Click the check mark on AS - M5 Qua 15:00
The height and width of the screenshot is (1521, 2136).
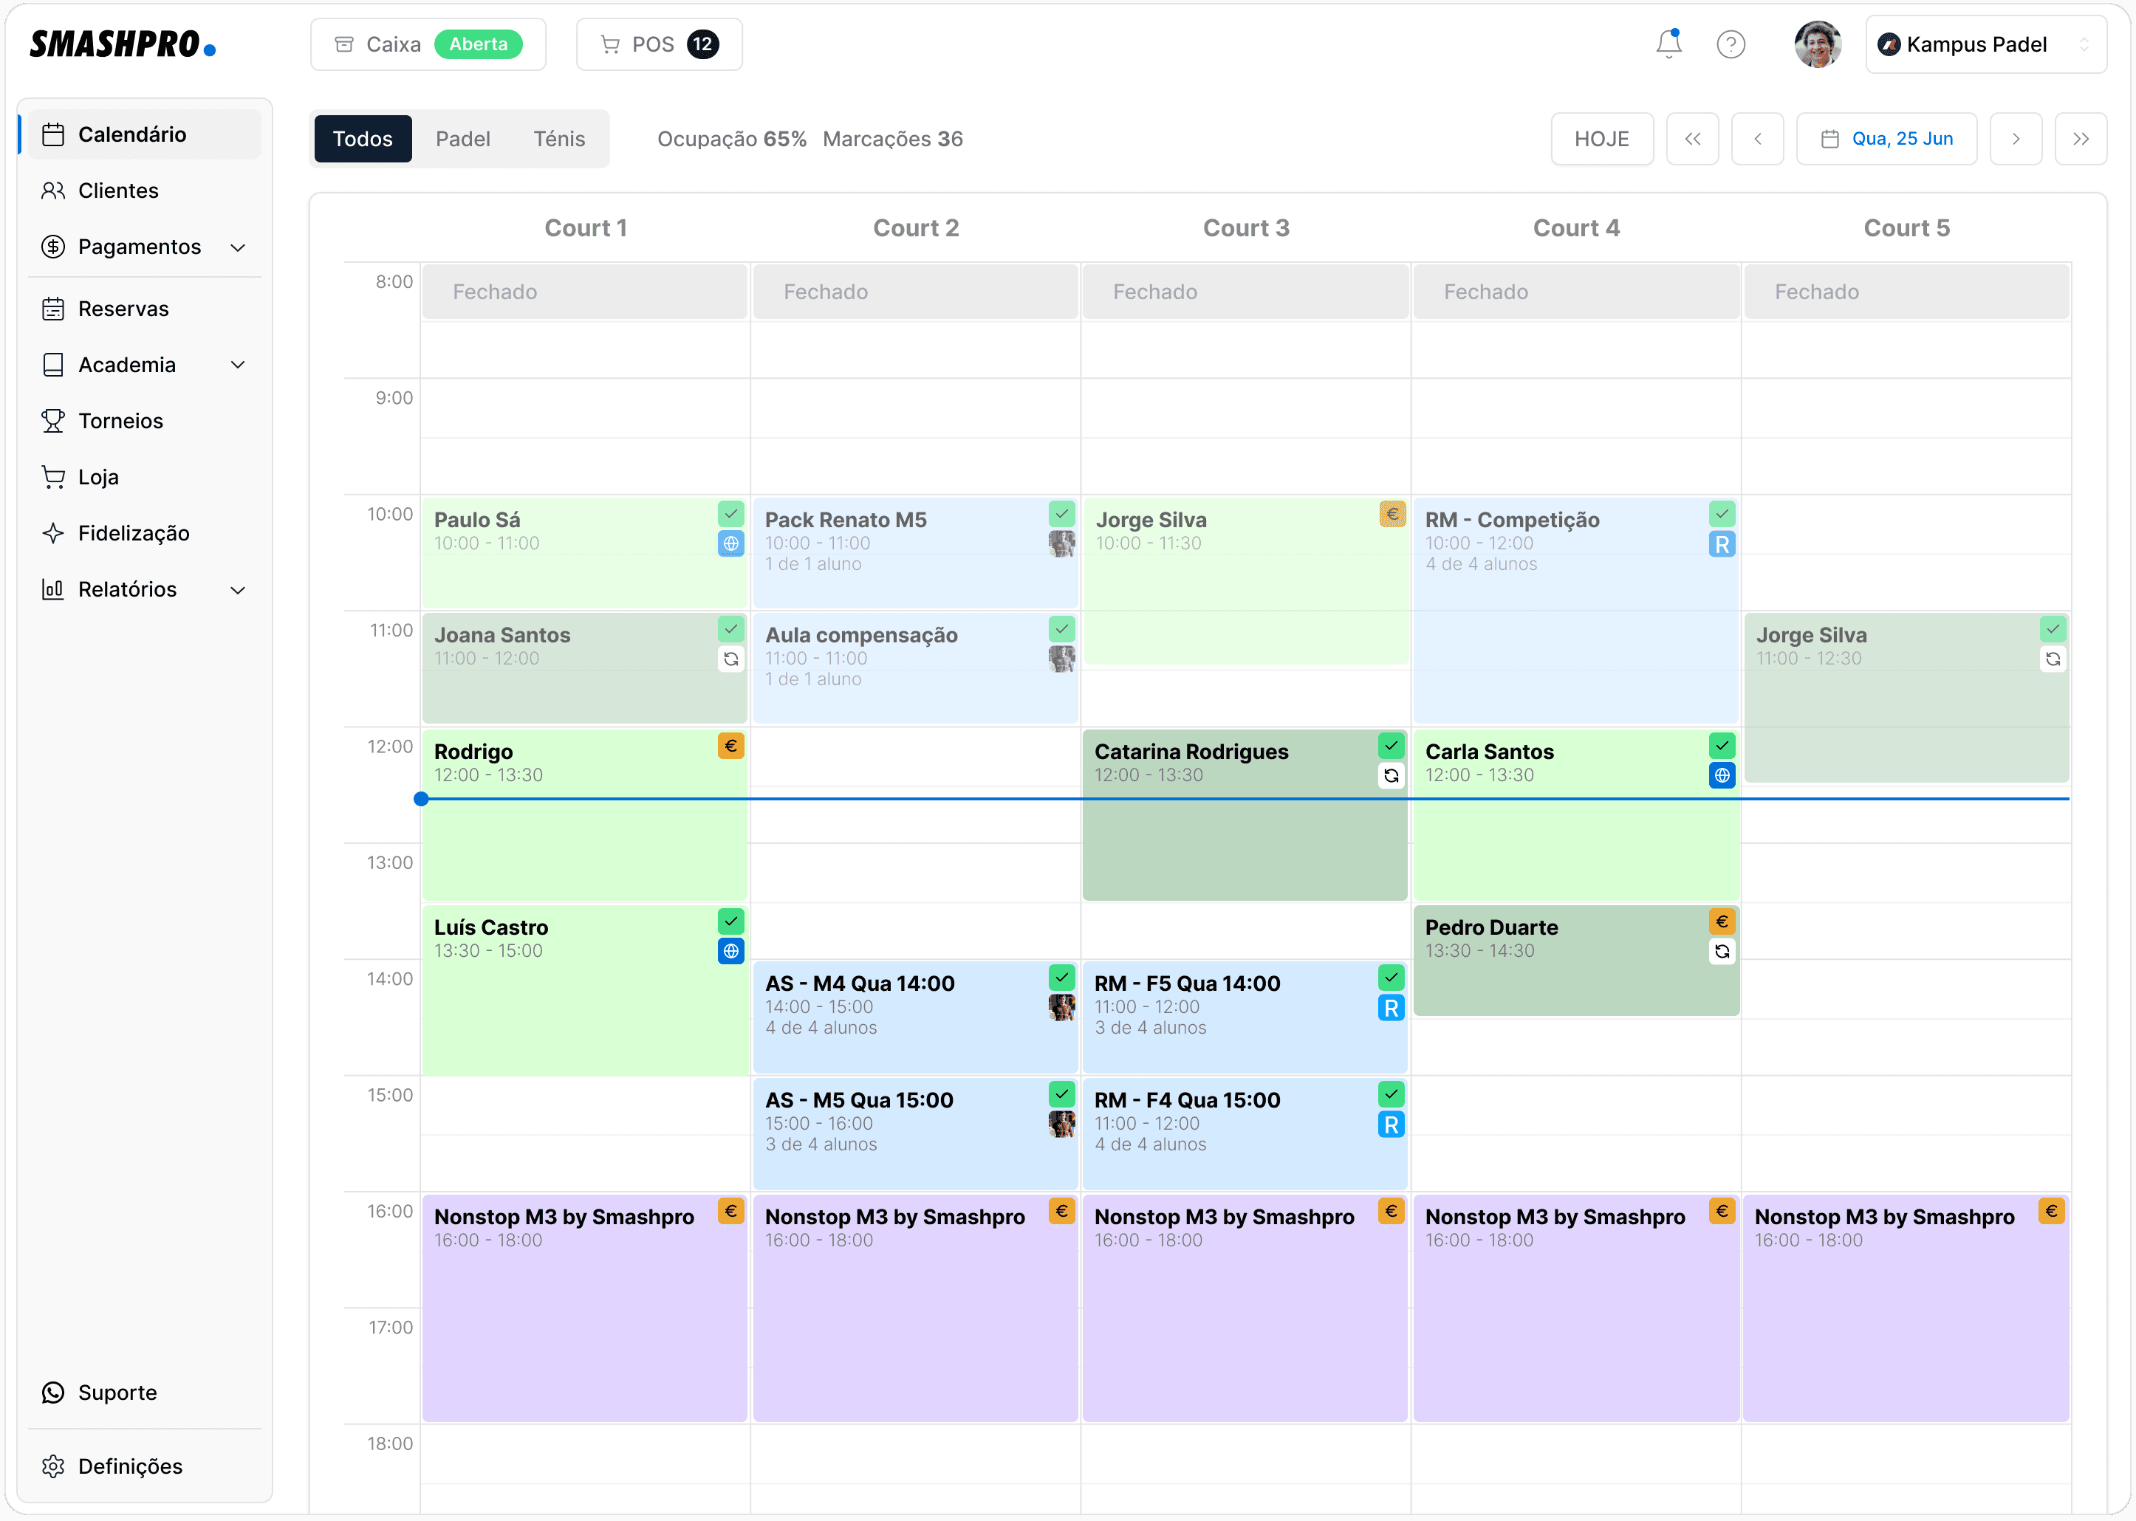point(1061,1094)
